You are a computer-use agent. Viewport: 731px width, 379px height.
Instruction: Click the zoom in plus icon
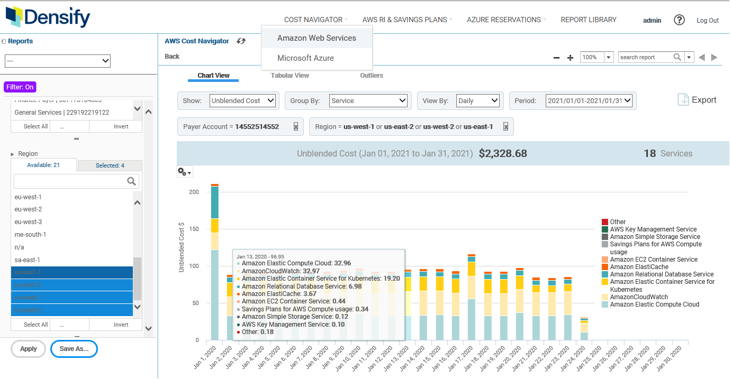coord(570,58)
